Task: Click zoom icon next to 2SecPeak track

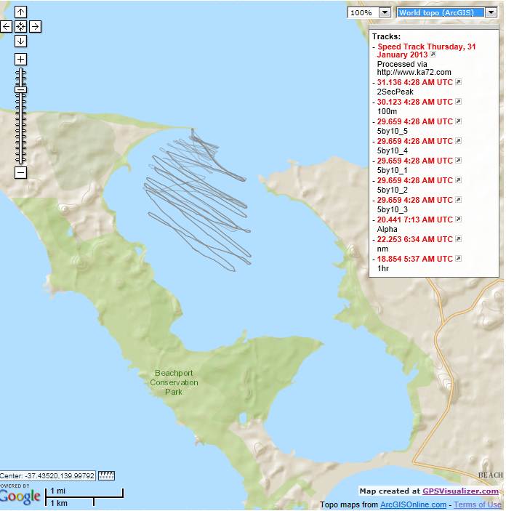Action: 459,82
